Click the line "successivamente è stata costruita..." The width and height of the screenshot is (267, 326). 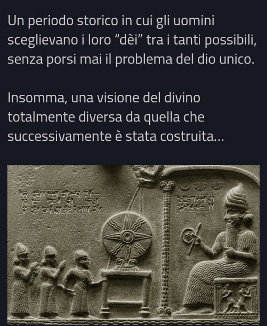click(x=116, y=136)
